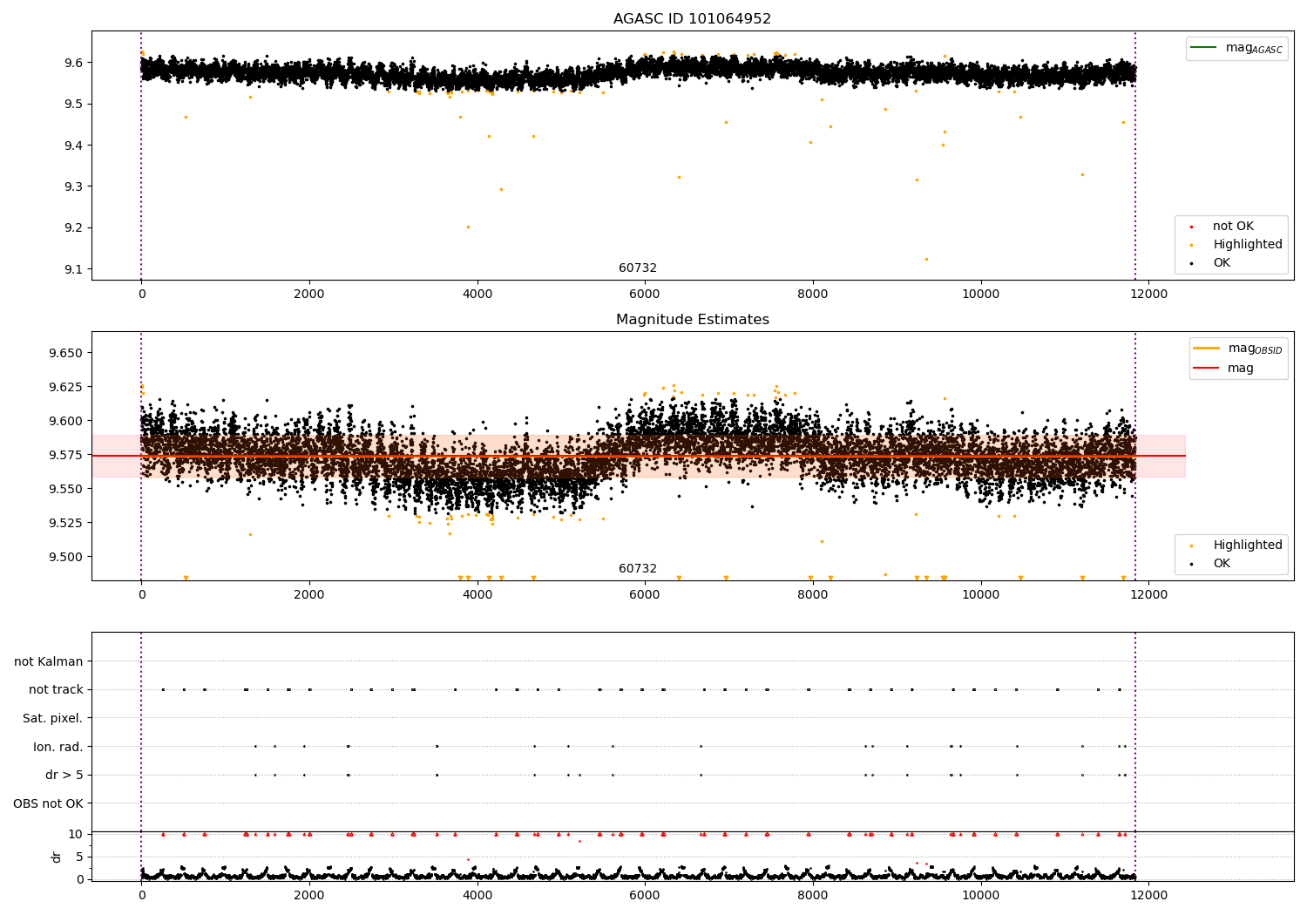Click the '10' tick on the dr axis
The image size is (1307, 915).
77,834
